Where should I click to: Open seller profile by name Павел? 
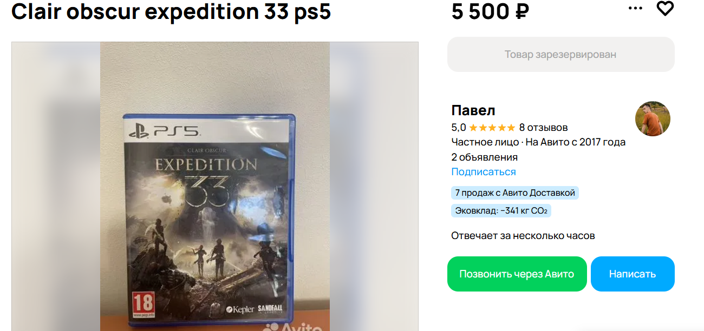pyautogui.click(x=473, y=110)
